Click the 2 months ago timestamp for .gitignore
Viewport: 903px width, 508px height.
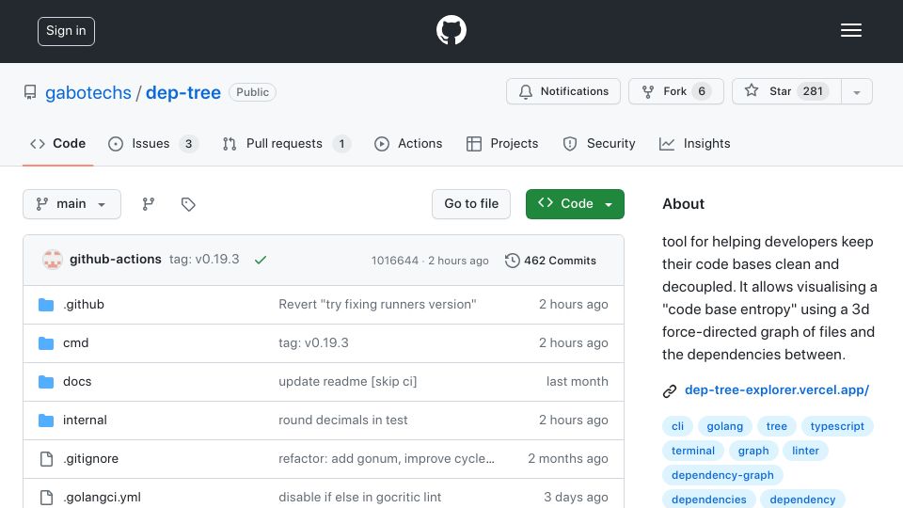coord(568,458)
